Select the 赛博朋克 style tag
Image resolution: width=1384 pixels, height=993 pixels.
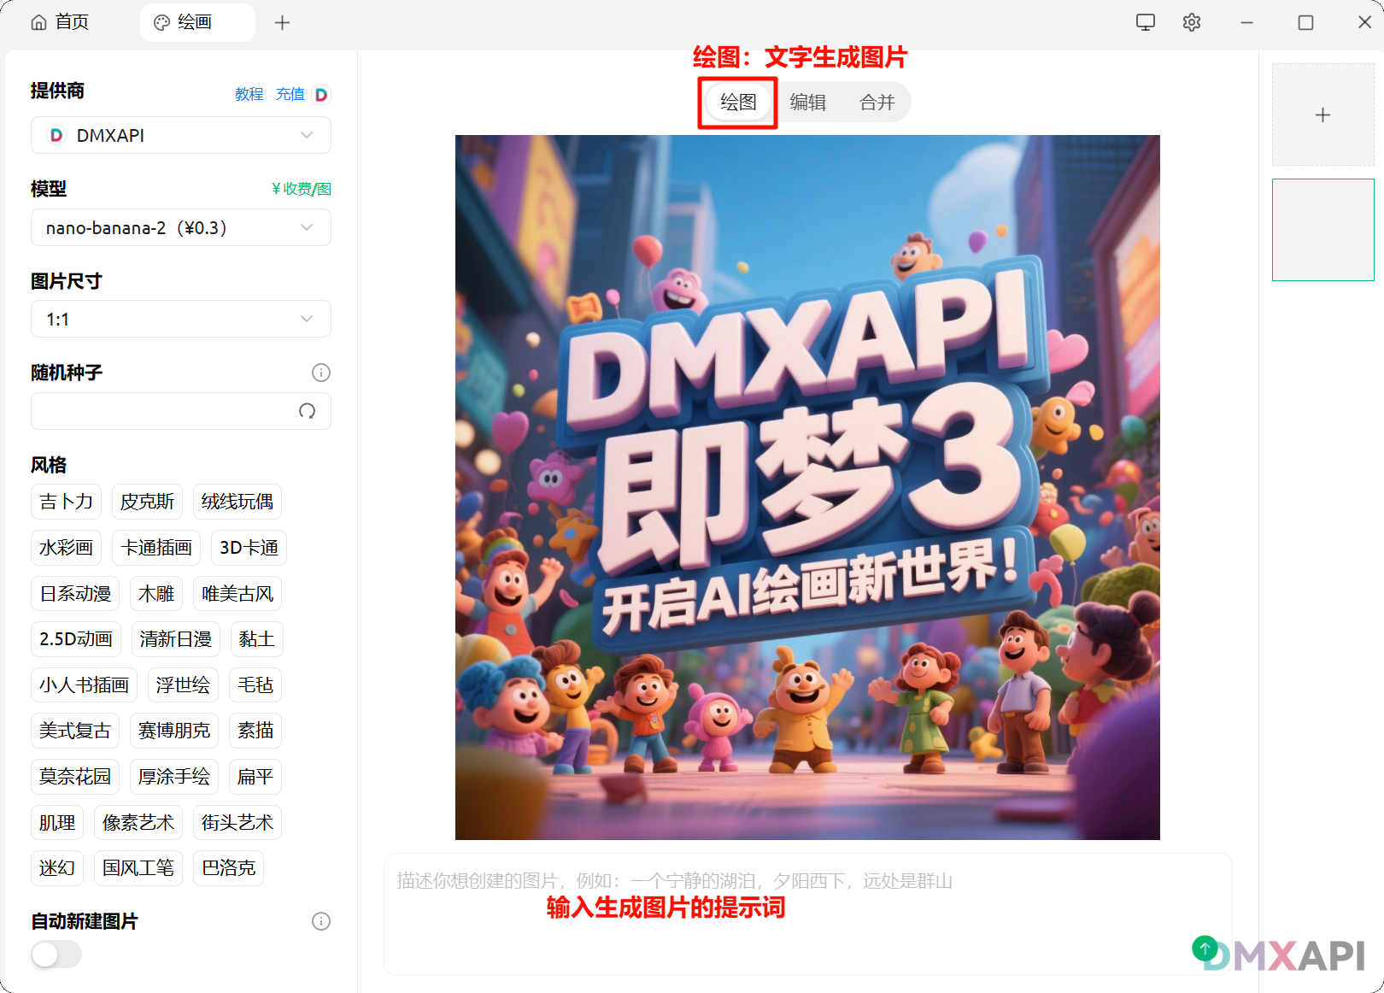pos(174,731)
